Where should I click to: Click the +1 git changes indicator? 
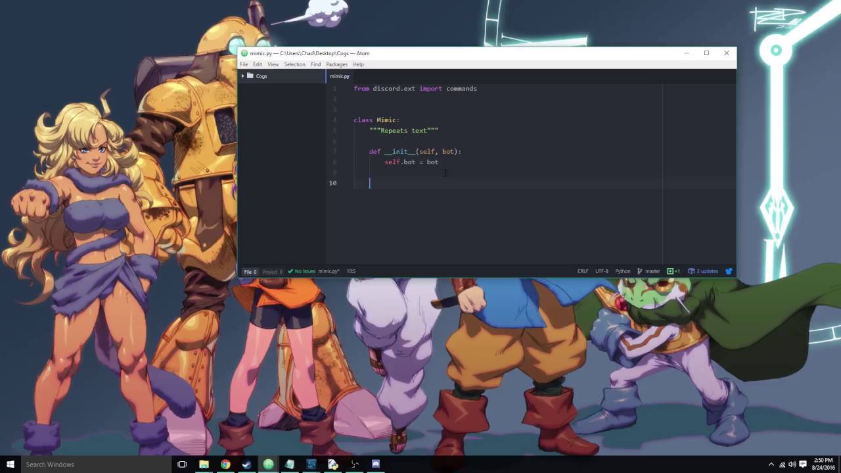673,271
